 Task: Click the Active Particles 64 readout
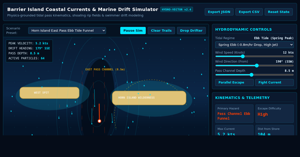[26, 58]
